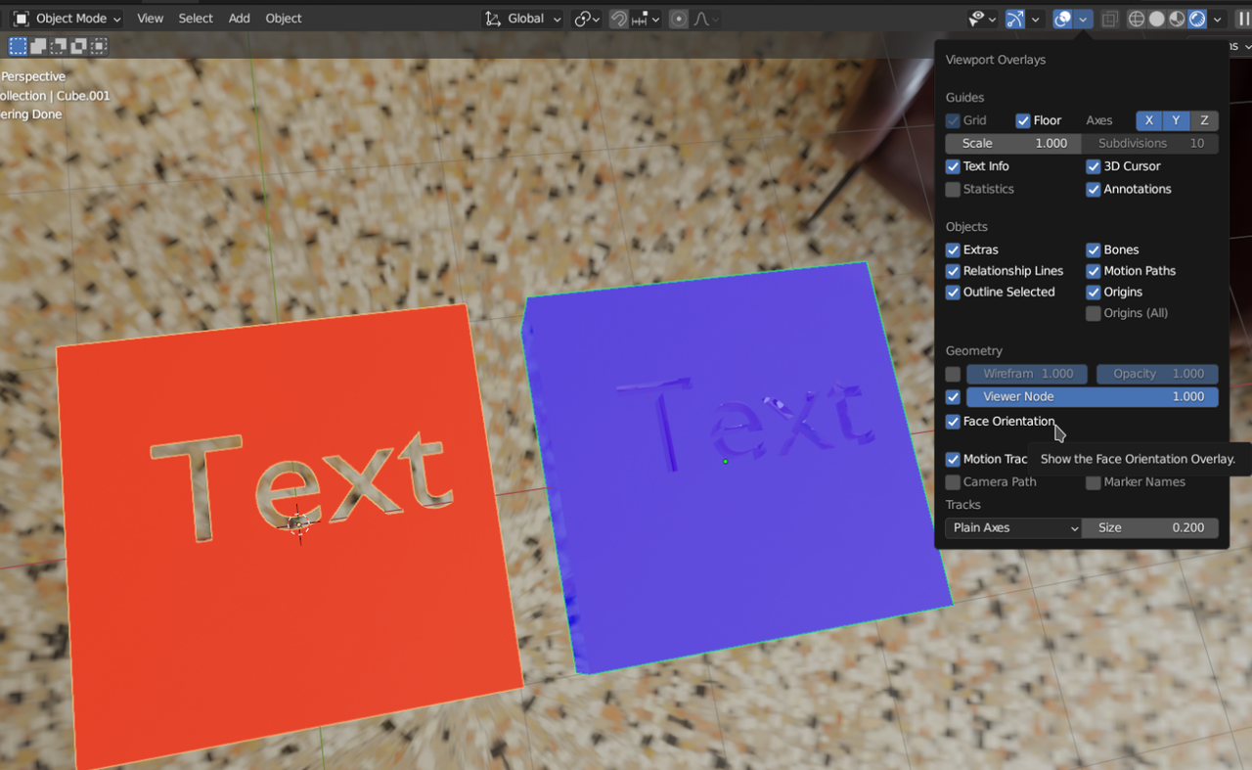The width and height of the screenshot is (1252, 770).
Task: Enable snapping with the magnet icon
Action: (x=618, y=19)
